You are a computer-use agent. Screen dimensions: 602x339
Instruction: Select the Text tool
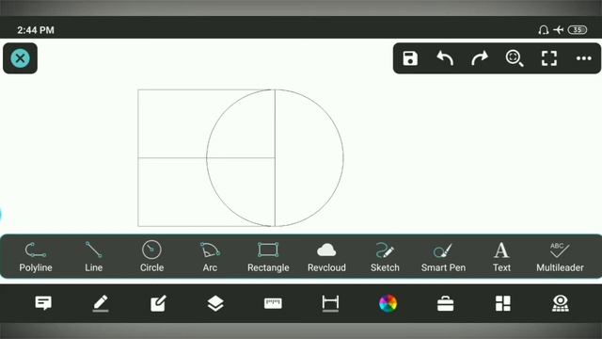click(x=501, y=257)
